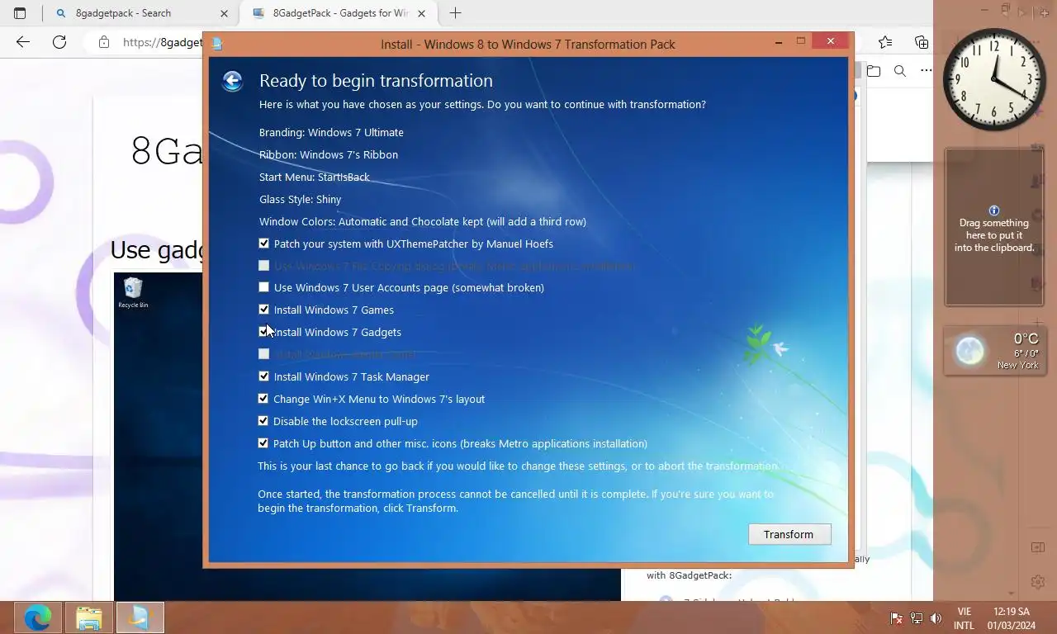Click the weather gadget moon icon
This screenshot has height=634, width=1057.
coord(969,352)
